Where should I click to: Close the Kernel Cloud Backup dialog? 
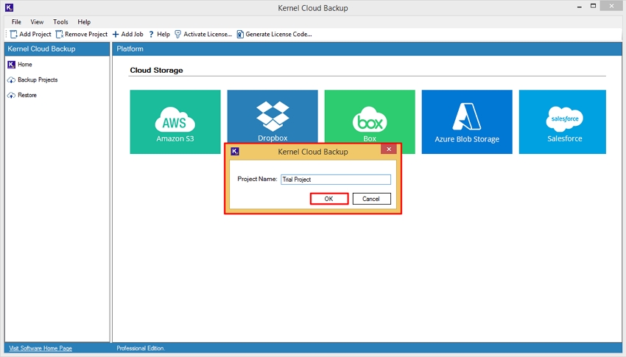(389, 149)
